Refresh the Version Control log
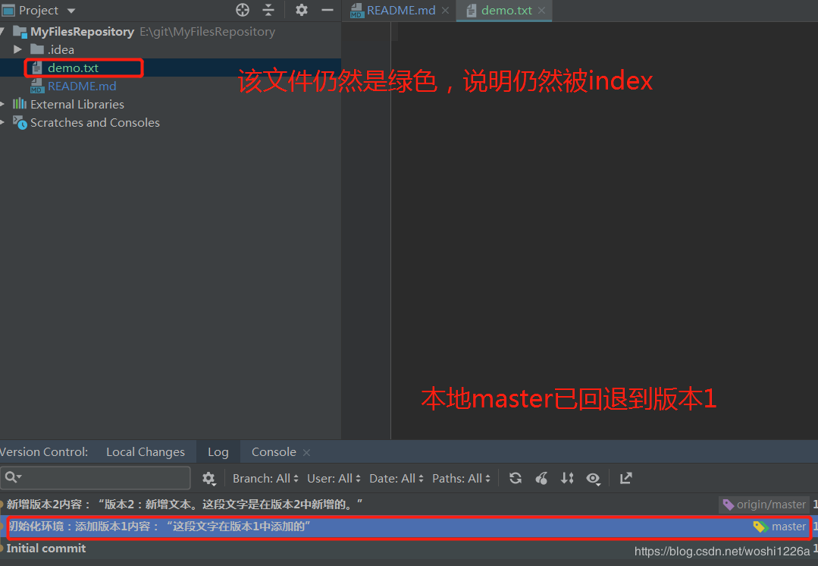The height and width of the screenshot is (566, 818). [x=516, y=478]
